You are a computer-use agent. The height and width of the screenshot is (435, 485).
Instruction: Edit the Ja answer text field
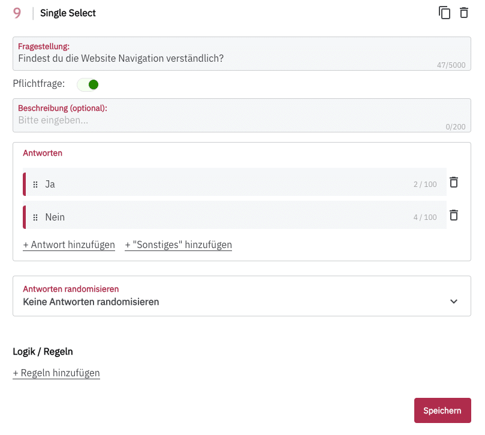click(222, 184)
